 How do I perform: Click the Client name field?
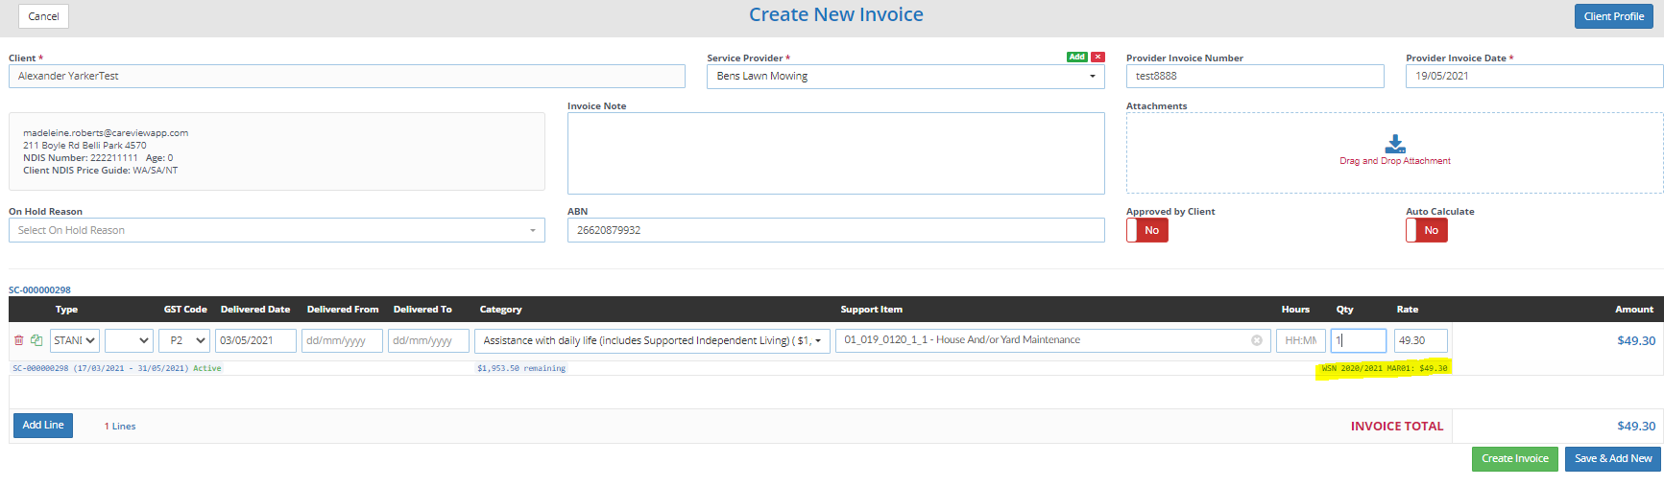click(347, 77)
